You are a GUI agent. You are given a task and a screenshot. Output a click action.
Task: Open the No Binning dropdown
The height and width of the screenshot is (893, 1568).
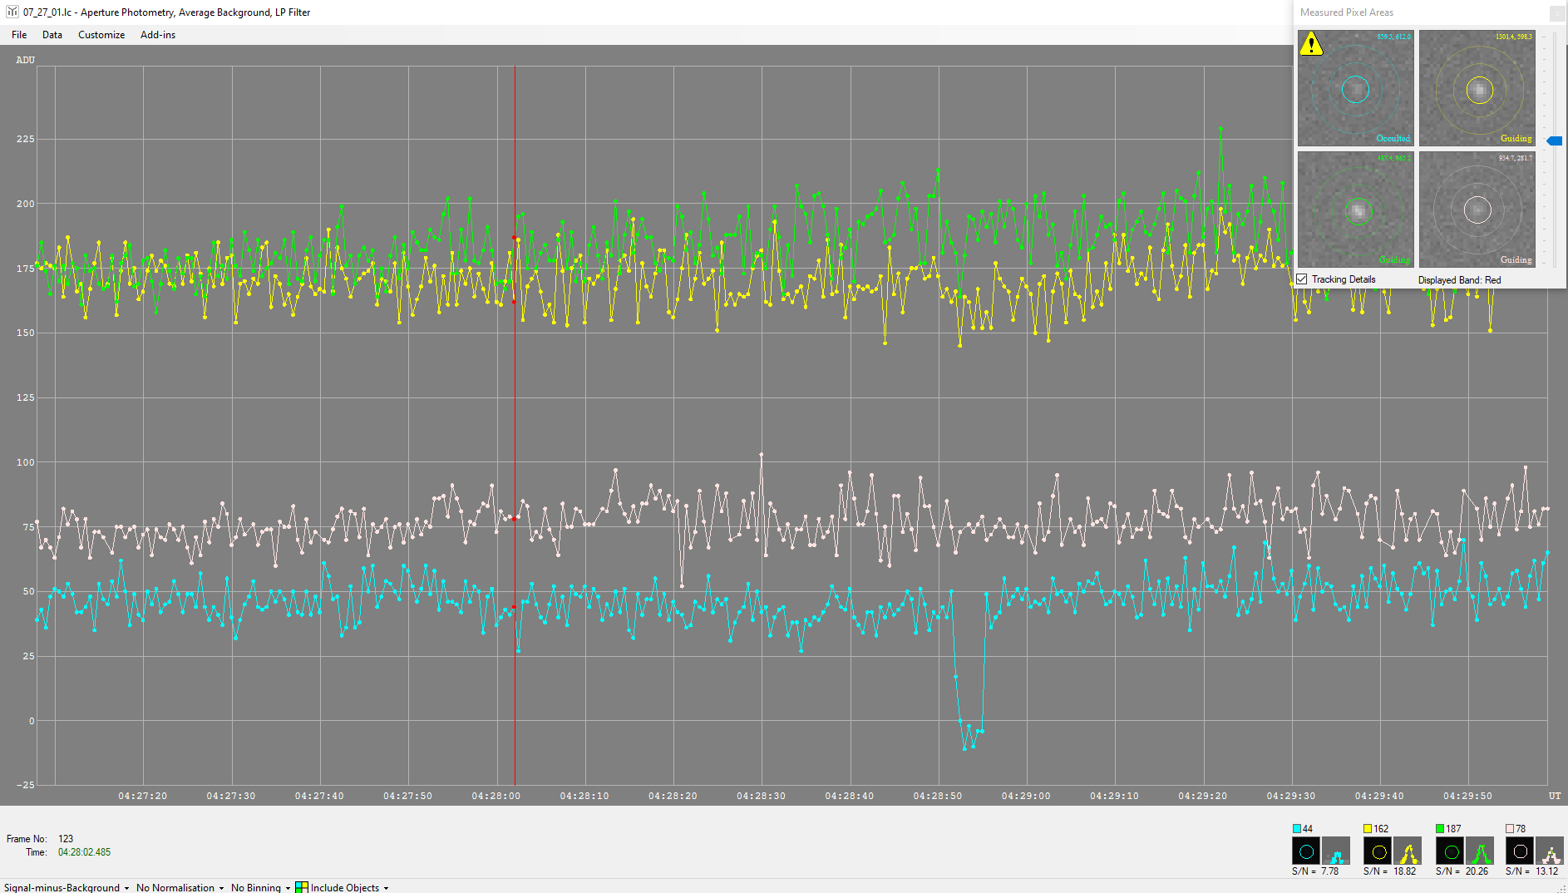260,887
